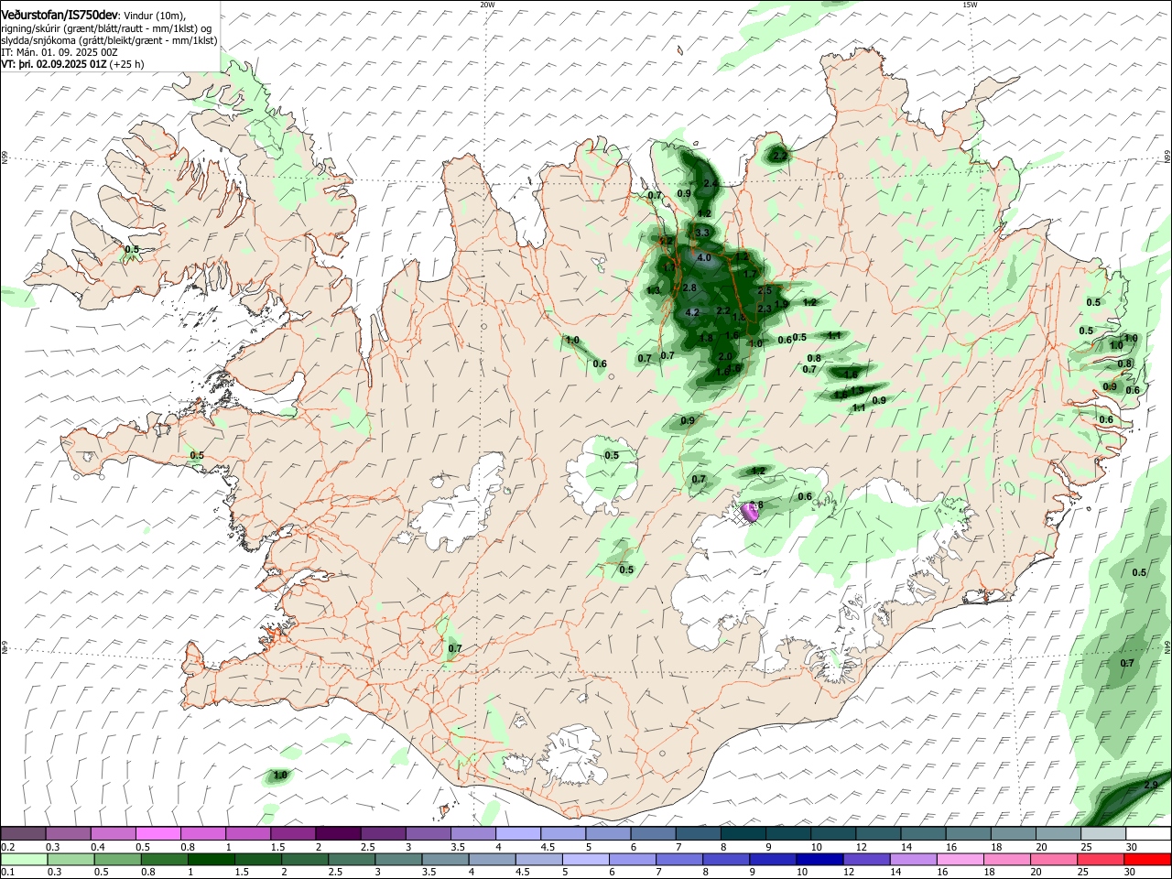Click the '2.8' precipitation value label
Screen dimensions: 1172x879
tap(690, 288)
